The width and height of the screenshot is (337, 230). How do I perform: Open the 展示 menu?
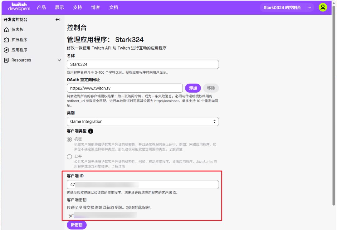(x=59, y=7)
